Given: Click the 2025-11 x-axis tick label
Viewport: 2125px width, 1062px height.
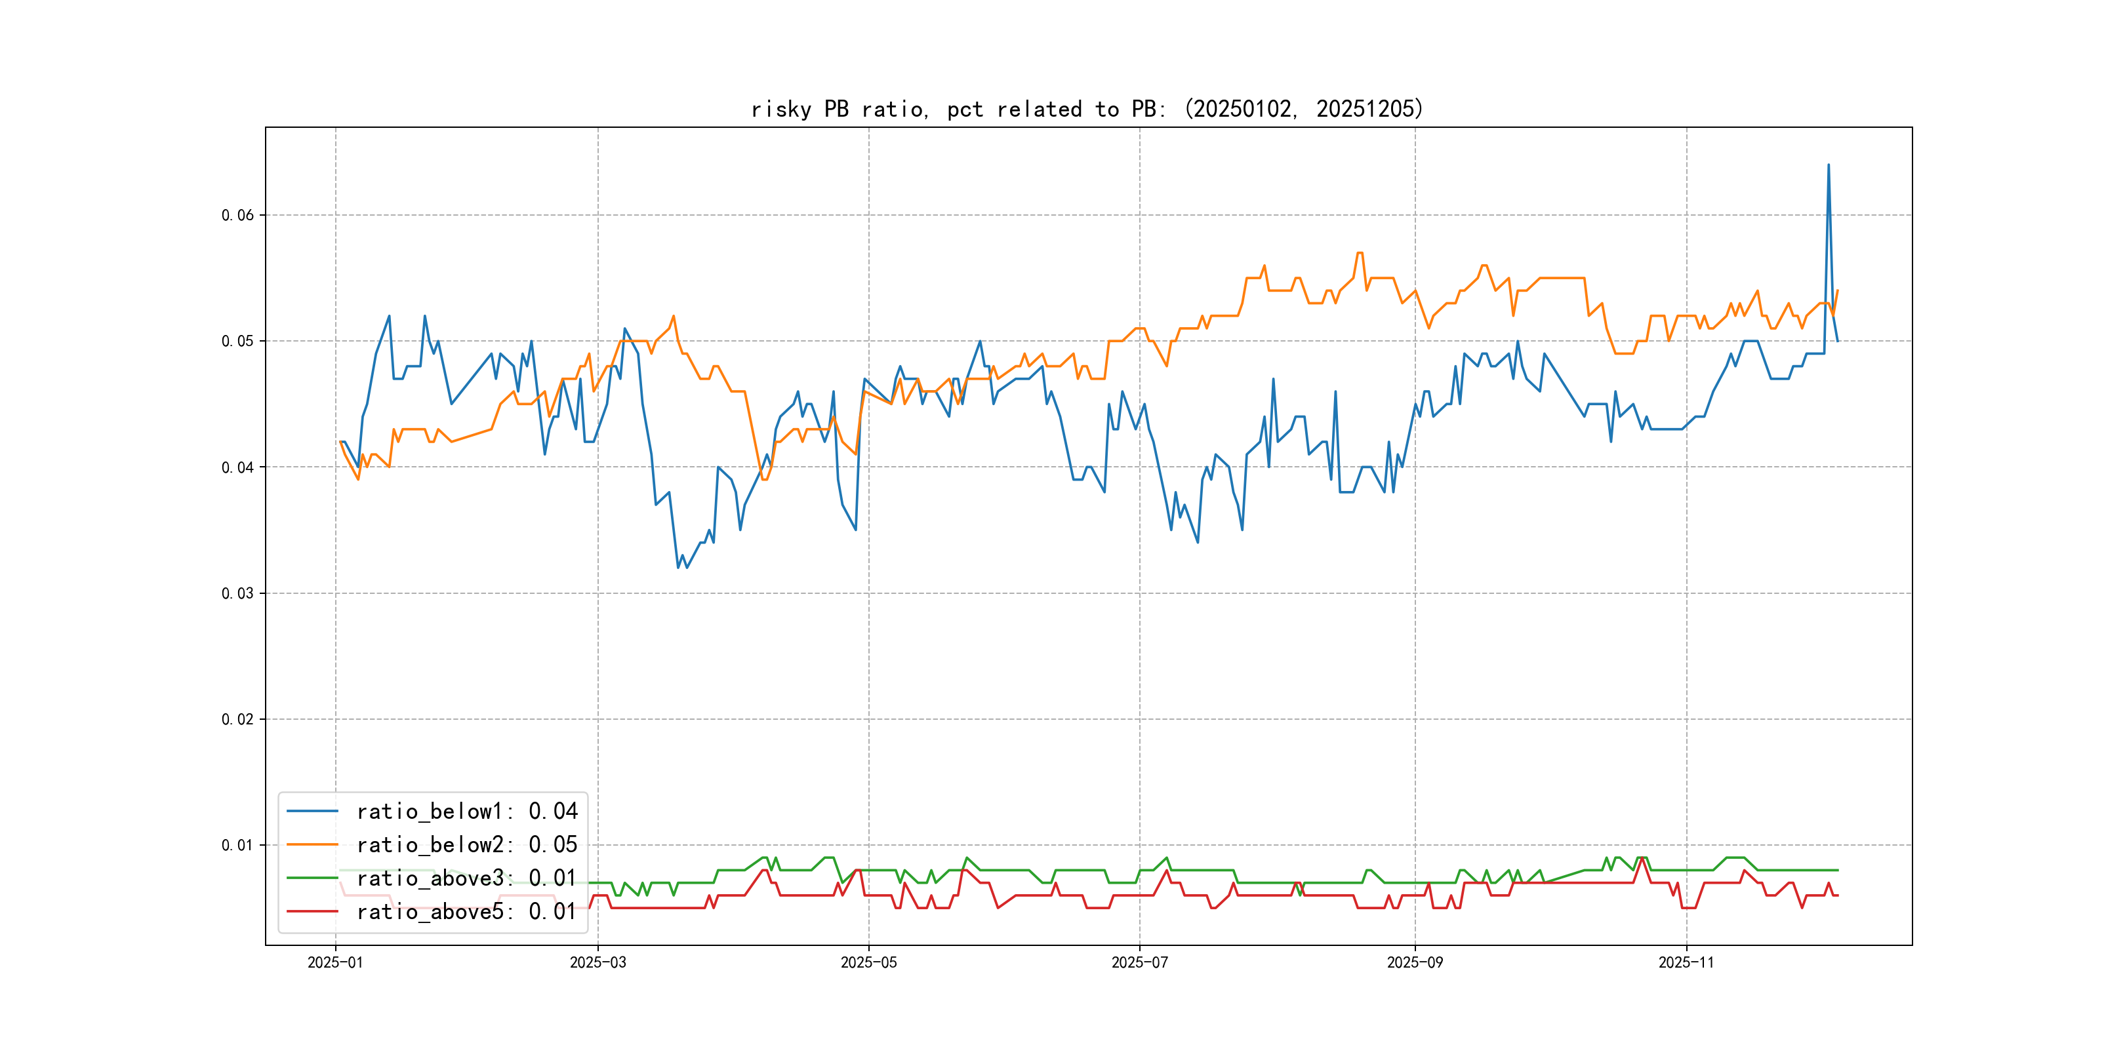Looking at the screenshot, I should (1686, 963).
